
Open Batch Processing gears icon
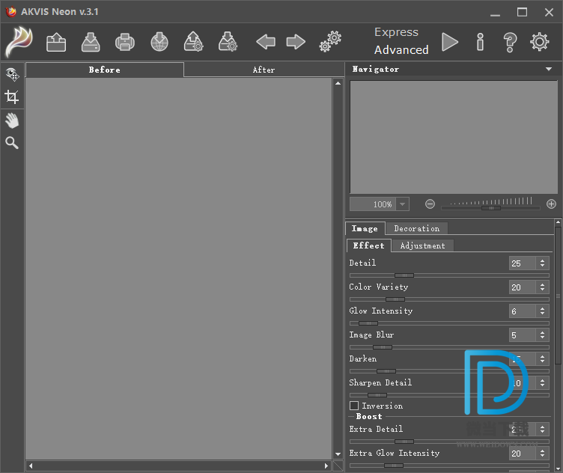tap(330, 42)
